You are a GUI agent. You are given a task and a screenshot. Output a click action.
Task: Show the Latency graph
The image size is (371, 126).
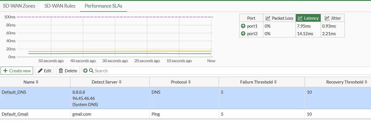pyautogui.click(x=308, y=18)
